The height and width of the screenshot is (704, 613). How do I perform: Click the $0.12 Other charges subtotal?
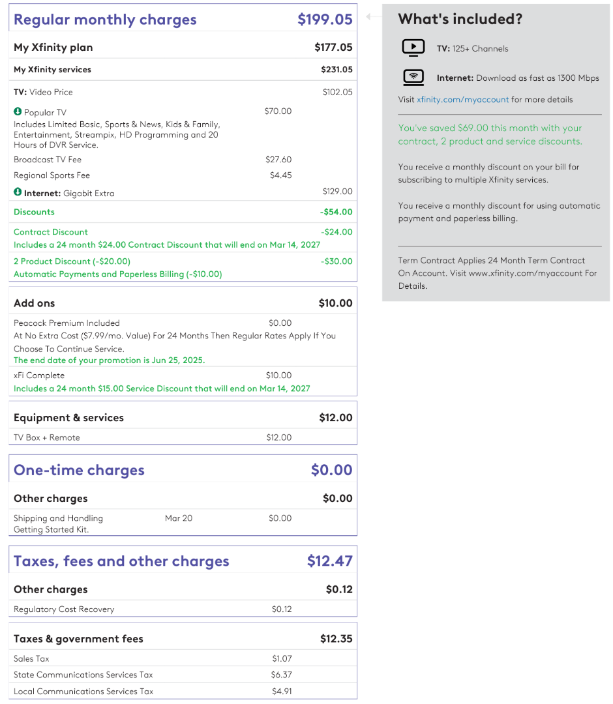(x=339, y=589)
